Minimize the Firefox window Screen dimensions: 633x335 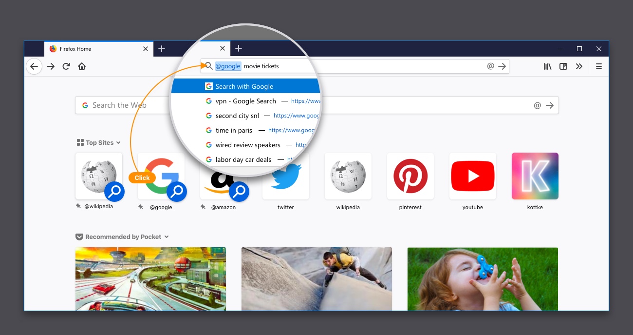pyautogui.click(x=560, y=49)
